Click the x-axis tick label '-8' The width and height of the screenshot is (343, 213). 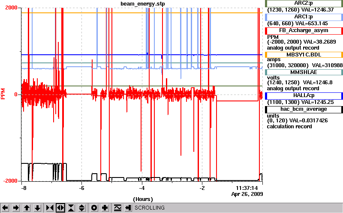point(23,188)
